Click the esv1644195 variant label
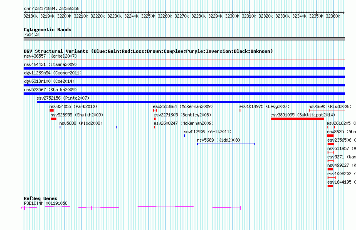 click(342, 182)
